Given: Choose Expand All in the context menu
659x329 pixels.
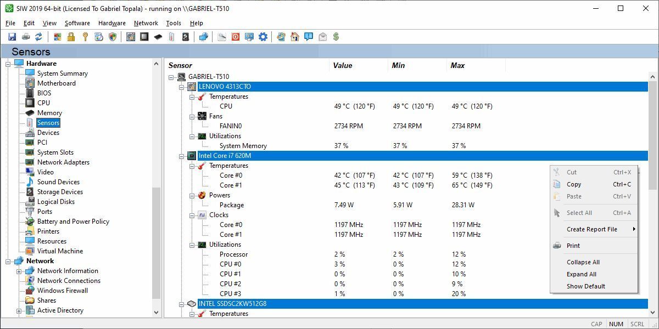Looking at the screenshot, I should point(594,274).
